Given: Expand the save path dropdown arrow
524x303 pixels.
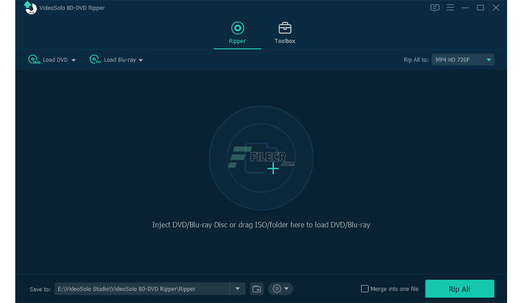Looking at the screenshot, I should click(x=238, y=289).
